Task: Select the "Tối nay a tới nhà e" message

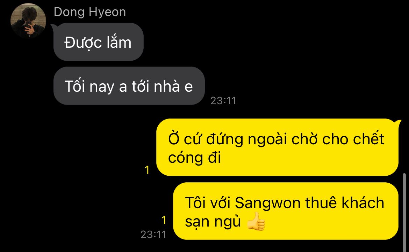Action: [129, 86]
